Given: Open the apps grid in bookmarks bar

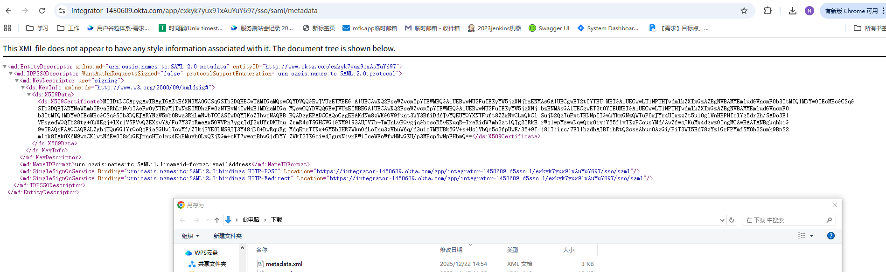Looking at the screenshot, I should tap(7, 28).
